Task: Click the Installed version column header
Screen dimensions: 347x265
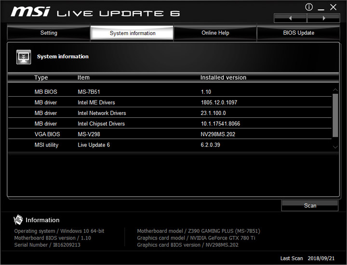Action: point(223,77)
